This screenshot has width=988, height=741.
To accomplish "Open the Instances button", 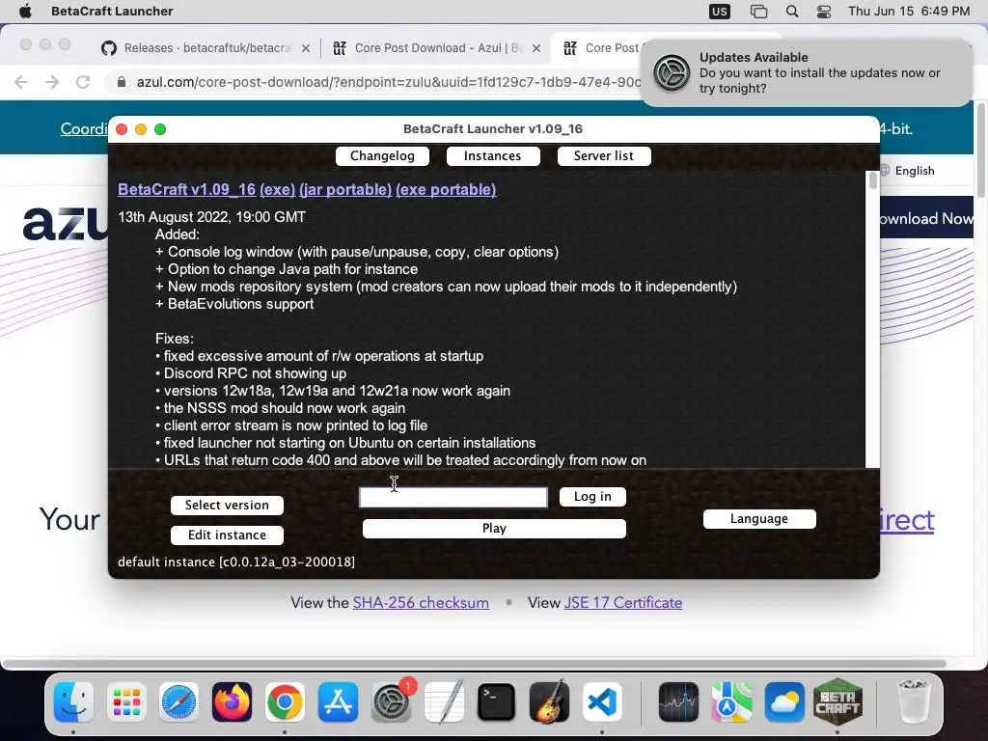I will coord(493,155).
